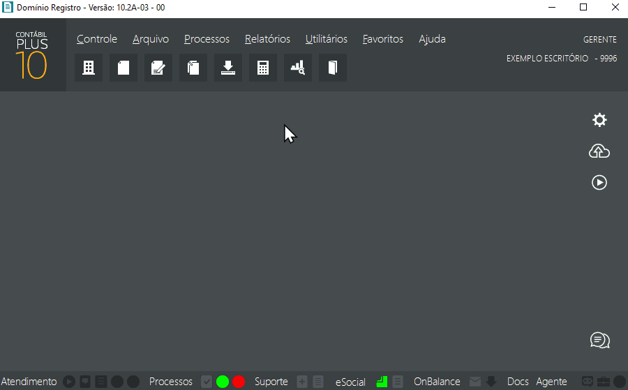
Task: Click the chart search analysis icon
Action: coord(297,68)
